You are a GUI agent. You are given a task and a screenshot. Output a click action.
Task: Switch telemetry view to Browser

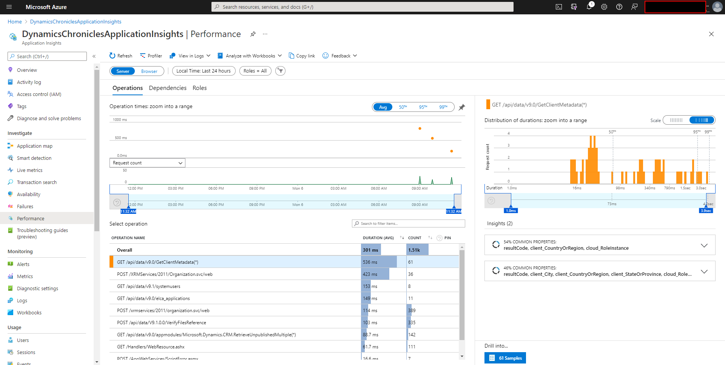(x=149, y=71)
